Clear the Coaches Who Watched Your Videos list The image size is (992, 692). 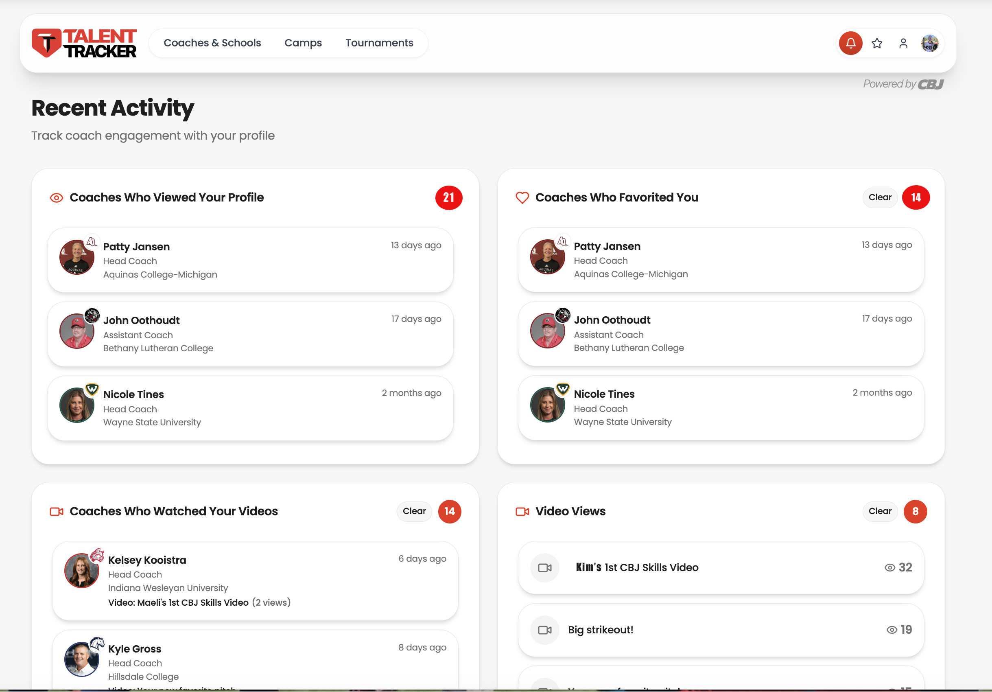pos(414,511)
